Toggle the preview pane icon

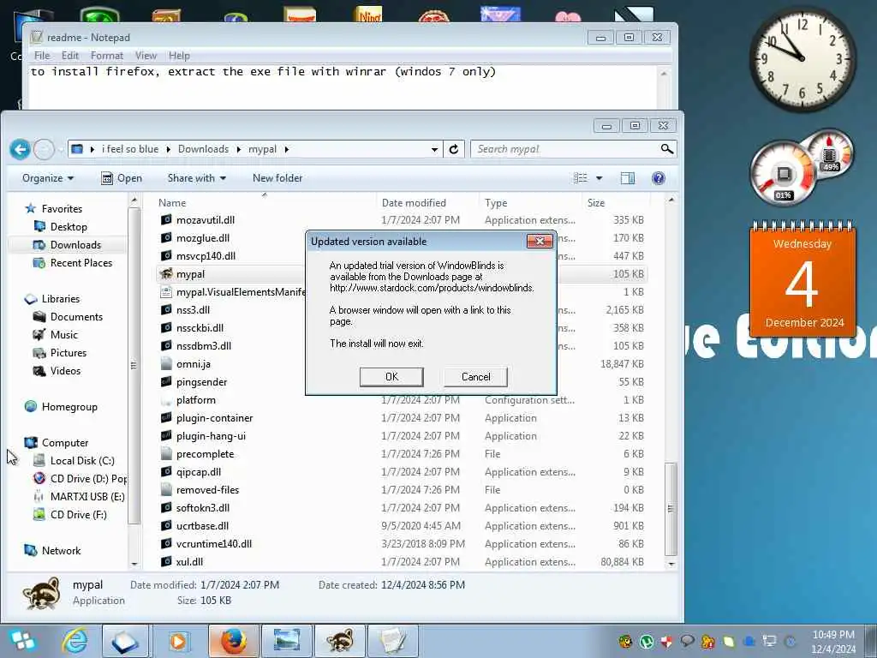click(x=628, y=178)
